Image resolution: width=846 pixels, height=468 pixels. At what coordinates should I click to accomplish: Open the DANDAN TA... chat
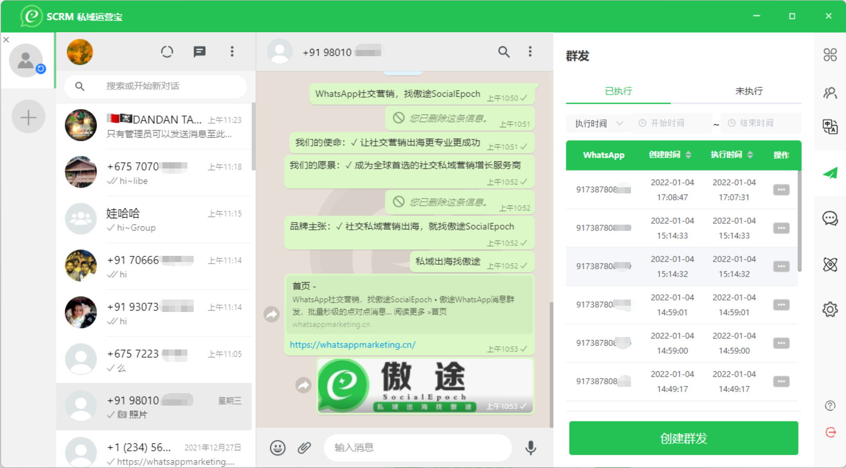[x=154, y=126]
